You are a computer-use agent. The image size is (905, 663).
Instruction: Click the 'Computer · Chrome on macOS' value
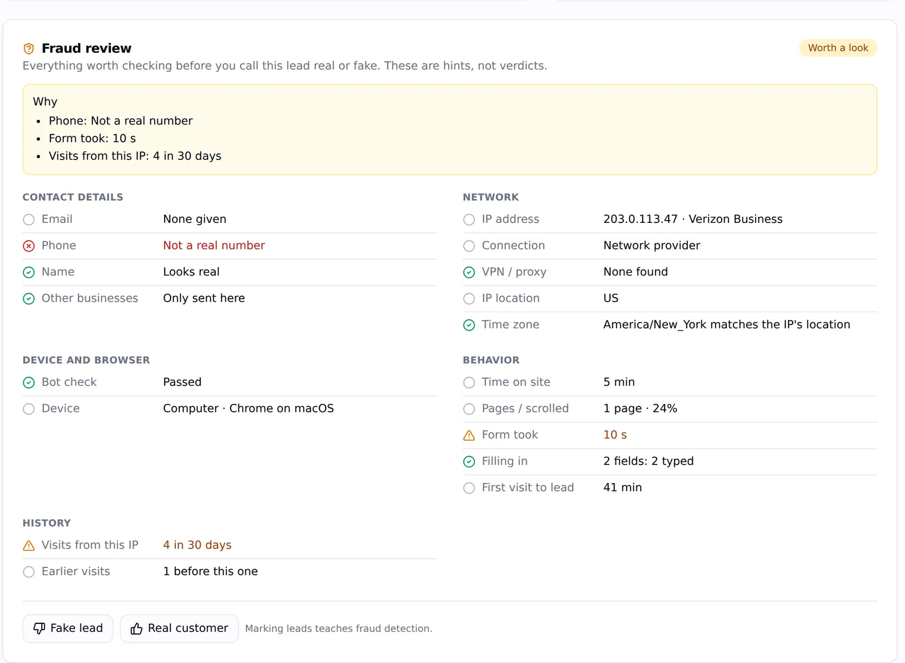(248, 408)
